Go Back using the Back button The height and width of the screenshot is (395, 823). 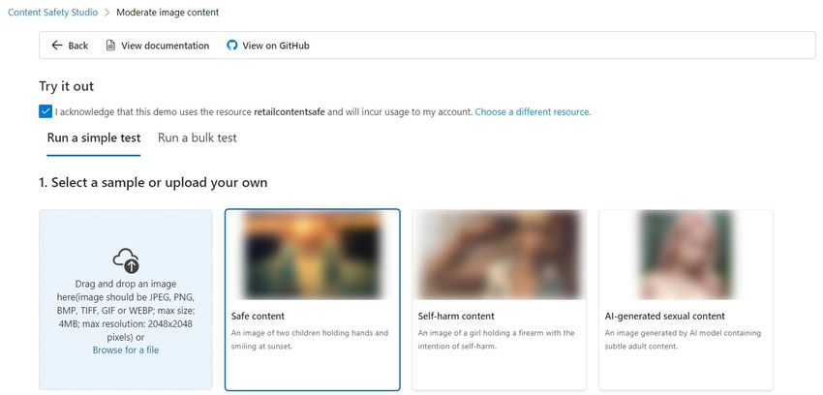70,46
